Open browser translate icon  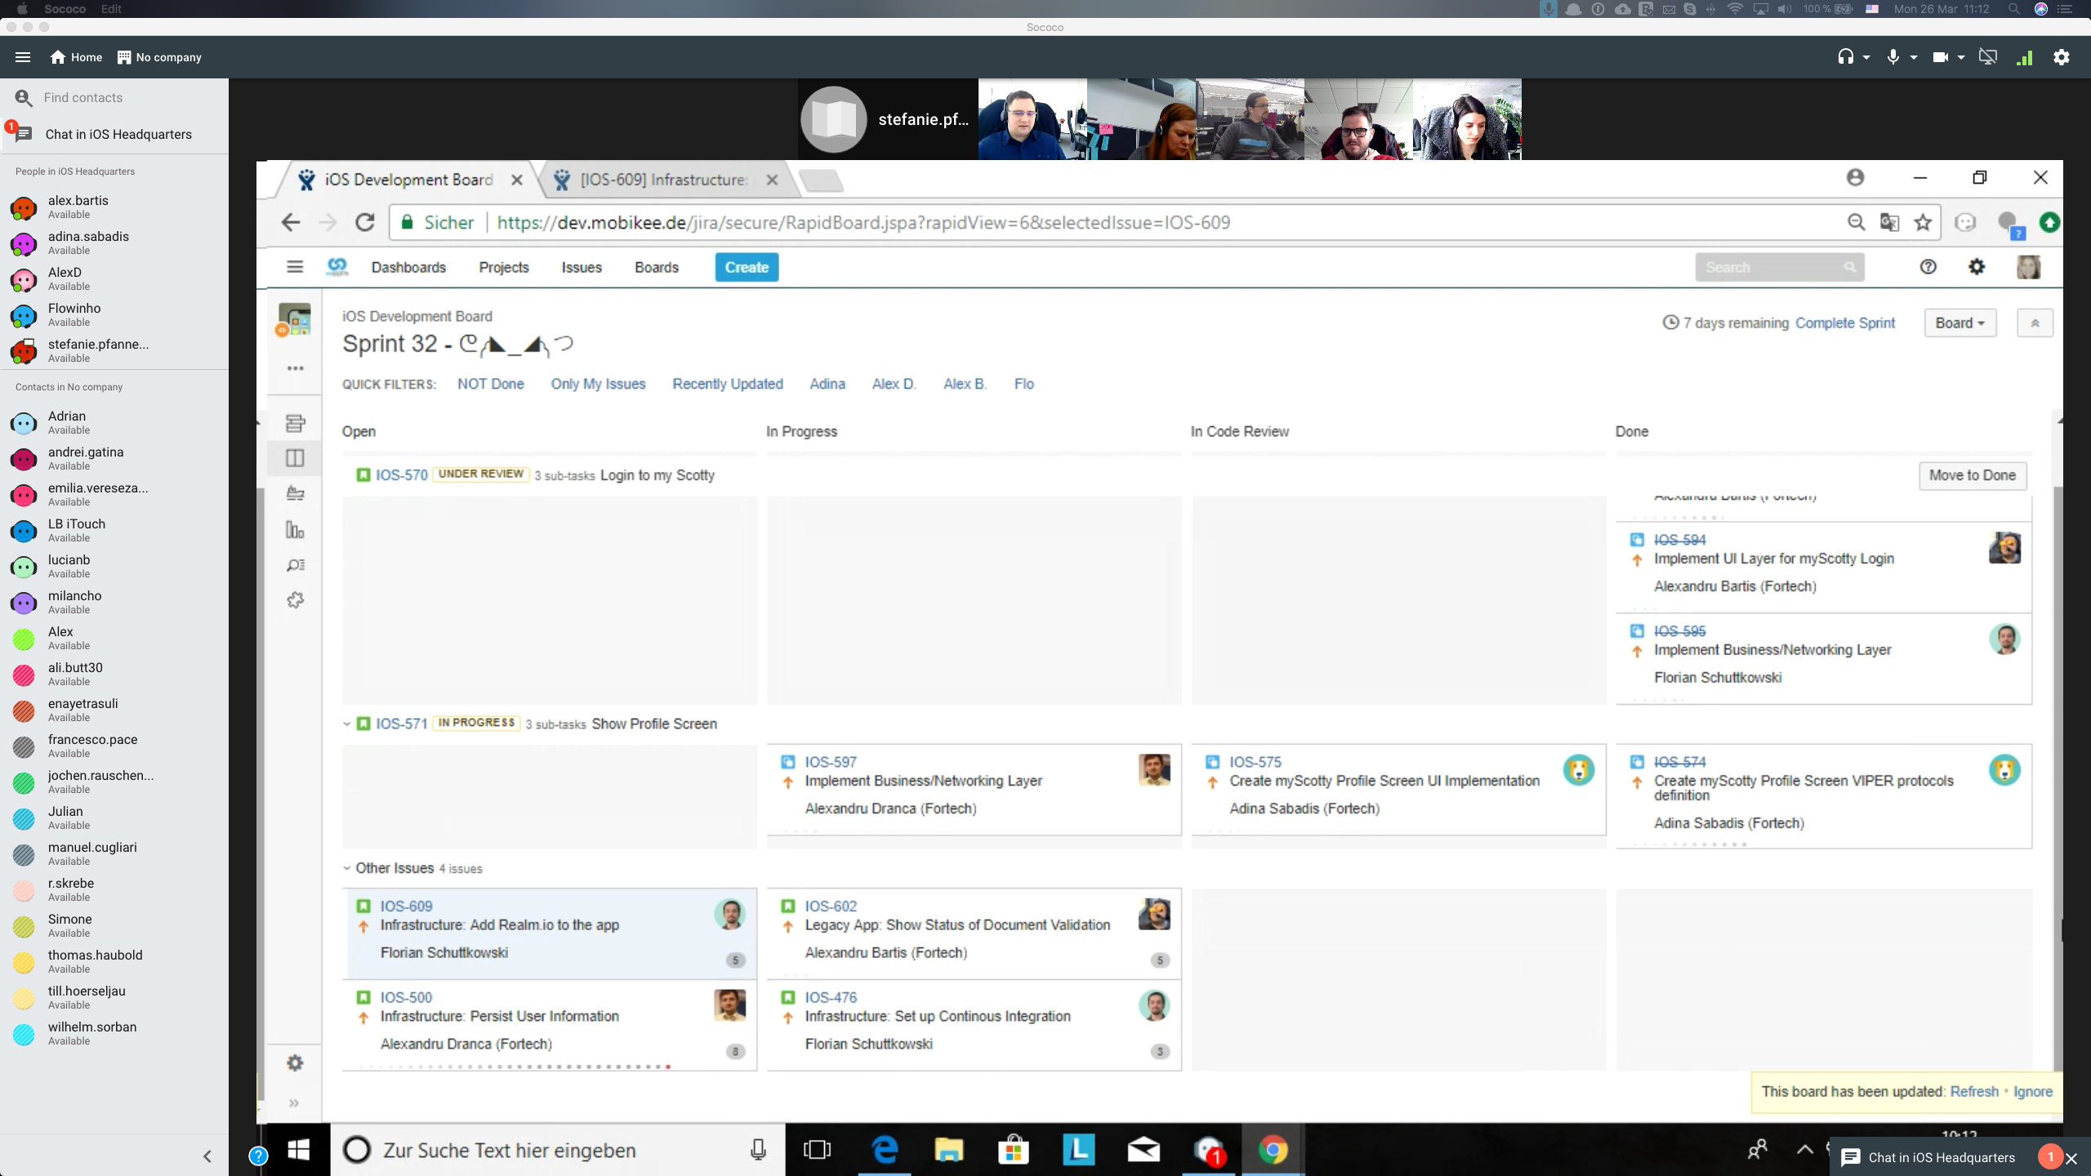(1889, 222)
